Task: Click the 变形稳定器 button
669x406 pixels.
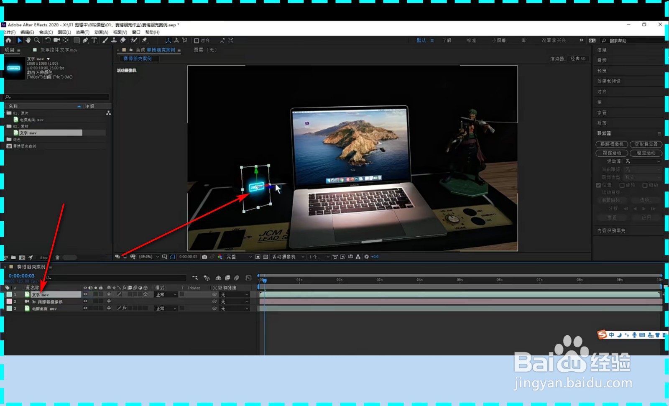Action: coord(646,144)
